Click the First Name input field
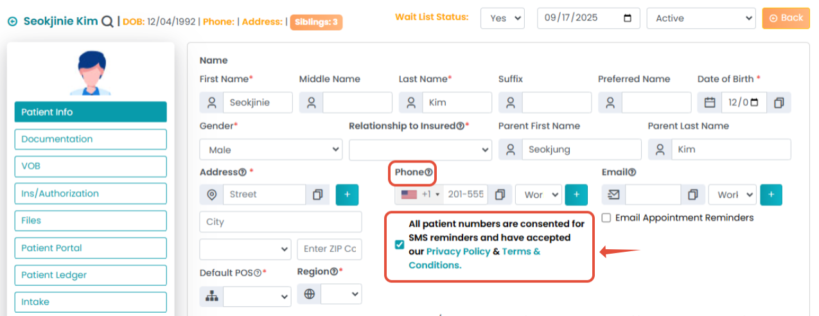Screen dimensions: 819x316 coord(257,103)
